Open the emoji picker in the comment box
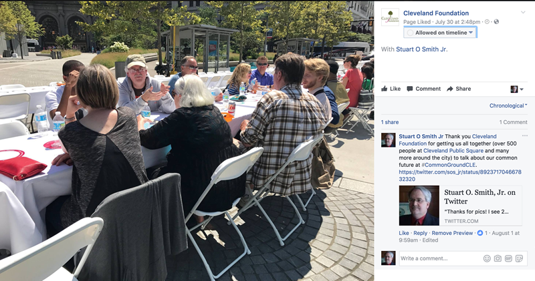The image size is (535, 281). tap(487, 258)
